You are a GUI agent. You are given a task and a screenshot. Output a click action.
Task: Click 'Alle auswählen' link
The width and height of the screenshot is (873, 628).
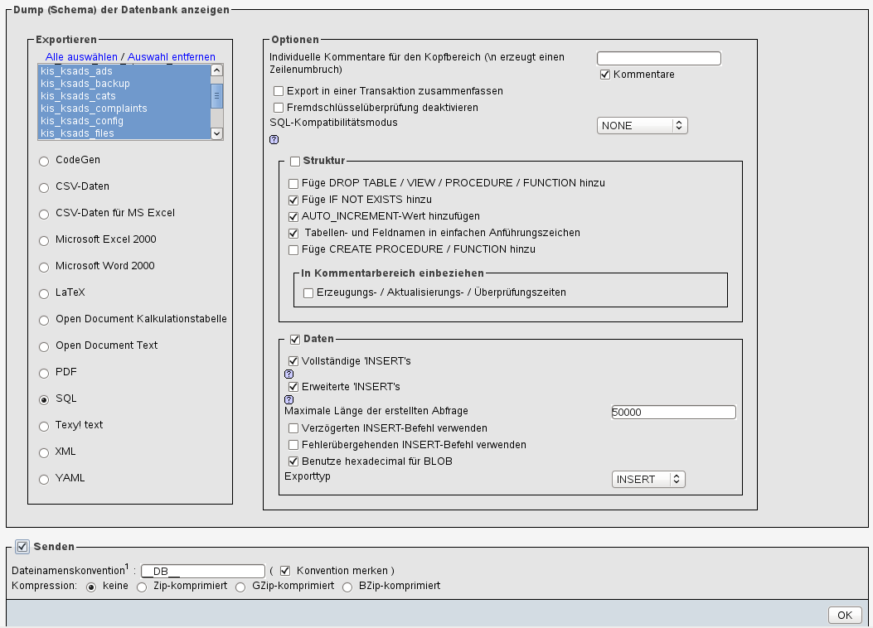[x=81, y=56]
